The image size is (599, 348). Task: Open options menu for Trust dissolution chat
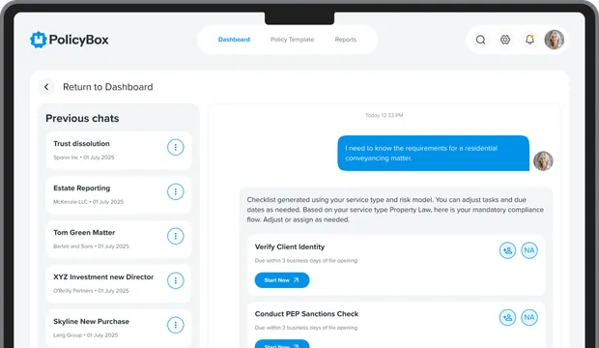point(175,147)
